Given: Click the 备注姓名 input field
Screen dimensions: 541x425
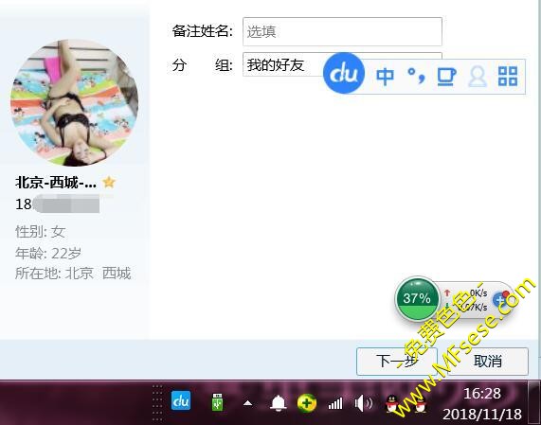Looking at the screenshot, I should pos(342,32).
